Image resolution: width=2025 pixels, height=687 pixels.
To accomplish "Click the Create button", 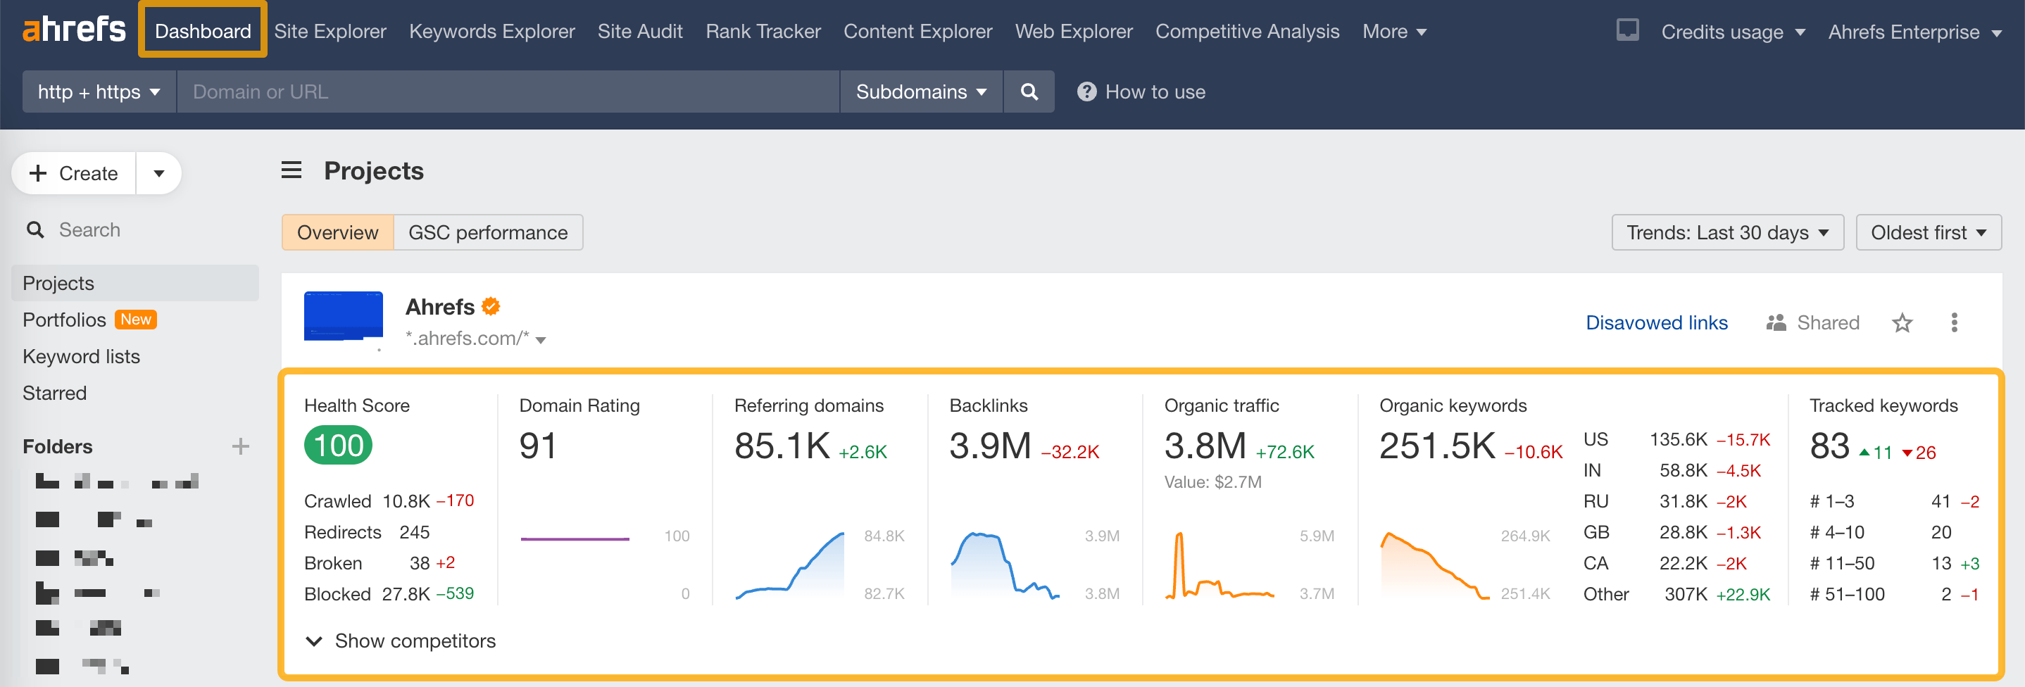I will pos(73,173).
